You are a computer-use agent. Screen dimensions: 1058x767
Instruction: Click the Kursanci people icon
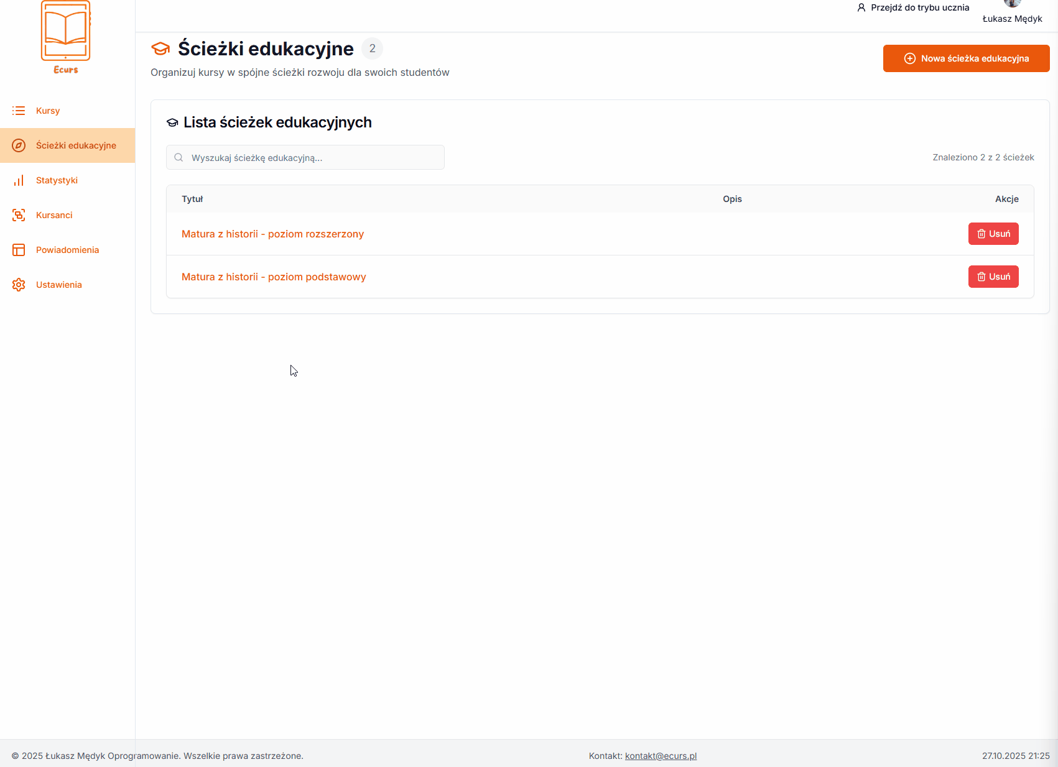pos(19,215)
